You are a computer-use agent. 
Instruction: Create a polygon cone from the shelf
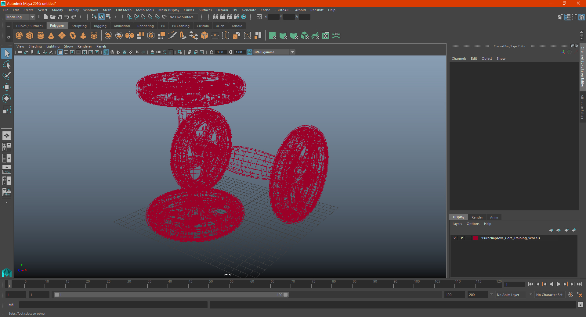click(x=51, y=36)
